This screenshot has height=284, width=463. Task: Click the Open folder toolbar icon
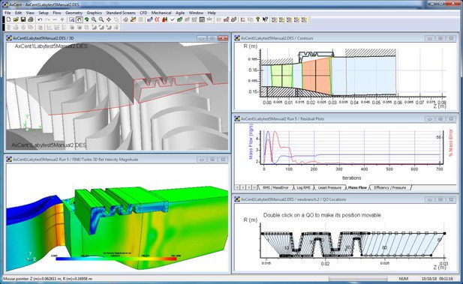click(16, 19)
